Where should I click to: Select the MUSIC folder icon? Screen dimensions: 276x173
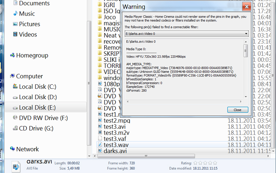point(100,29)
